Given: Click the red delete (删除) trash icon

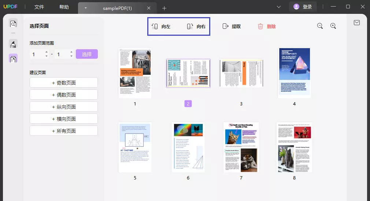Looking at the screenshot, I should tap(260, 26).
